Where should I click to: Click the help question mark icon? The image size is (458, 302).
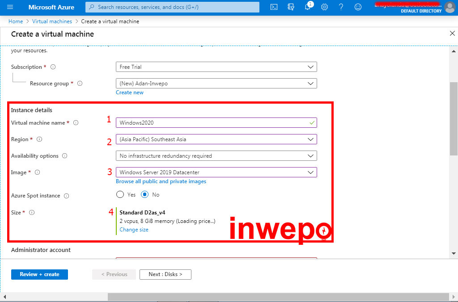341,7
